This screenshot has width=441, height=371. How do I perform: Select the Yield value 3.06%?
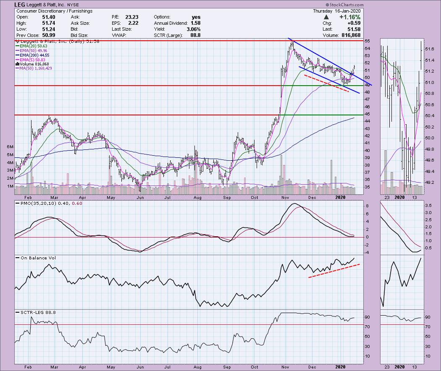[x=194, y=29]
